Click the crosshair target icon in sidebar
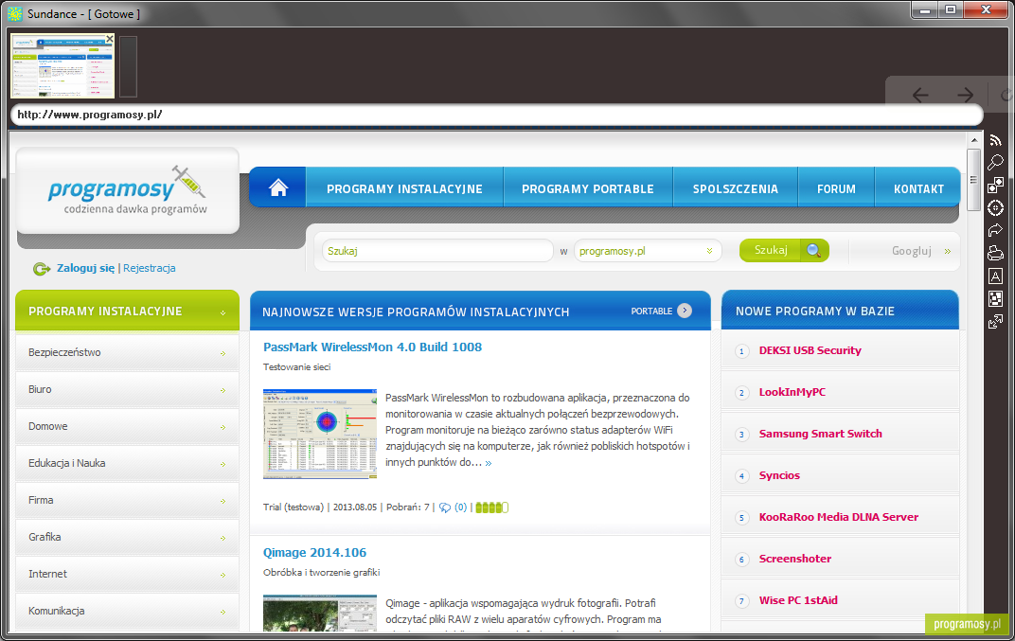The height and width of the screenshot is (641, 1015). pos(995,208)
